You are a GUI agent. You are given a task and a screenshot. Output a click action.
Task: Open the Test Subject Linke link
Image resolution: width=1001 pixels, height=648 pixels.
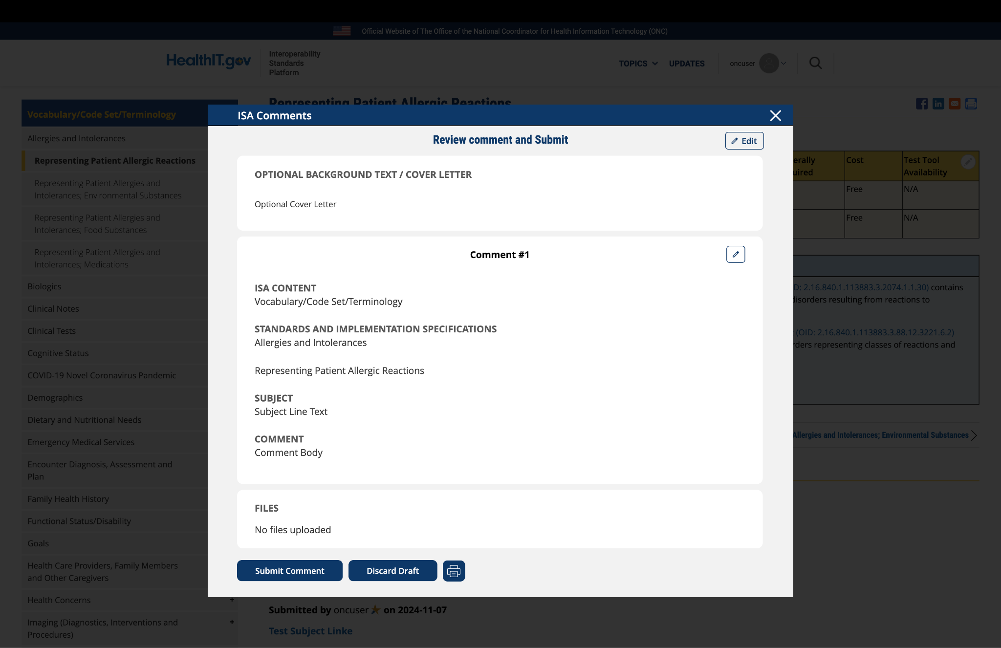[310, 631]
